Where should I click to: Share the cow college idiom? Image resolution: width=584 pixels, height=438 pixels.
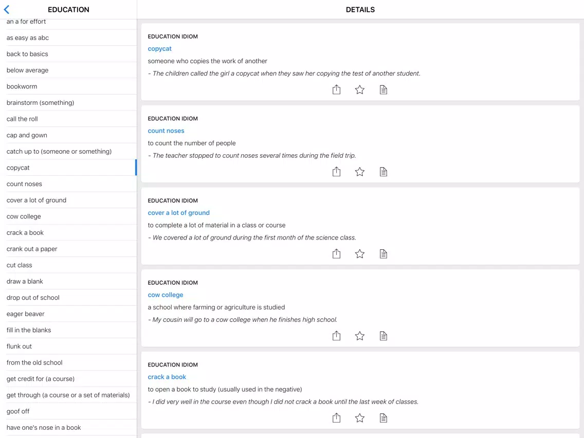coord(336,336)
